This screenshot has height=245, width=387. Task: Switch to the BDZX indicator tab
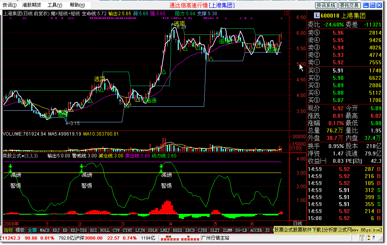[x=177, y=230]
